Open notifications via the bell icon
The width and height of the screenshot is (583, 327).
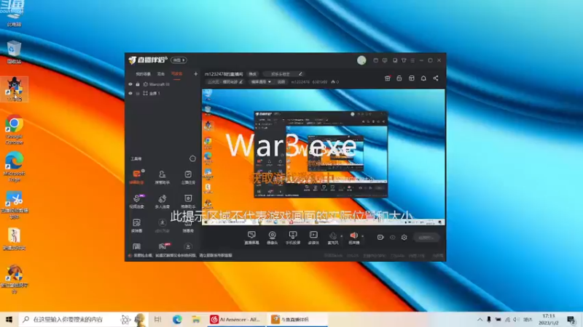423,78
